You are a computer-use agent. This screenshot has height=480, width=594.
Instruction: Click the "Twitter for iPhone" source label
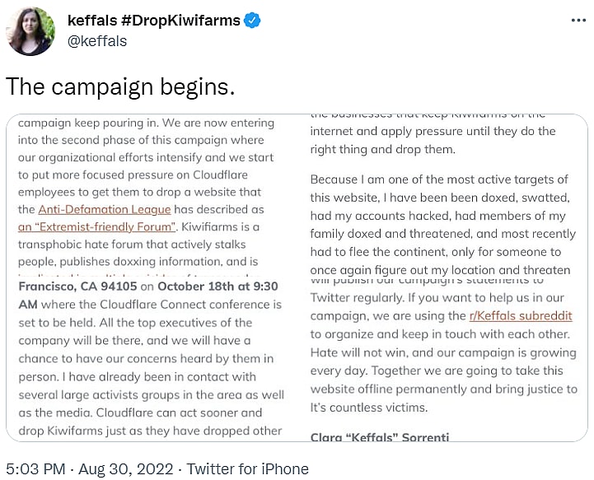tap(247, 469)
